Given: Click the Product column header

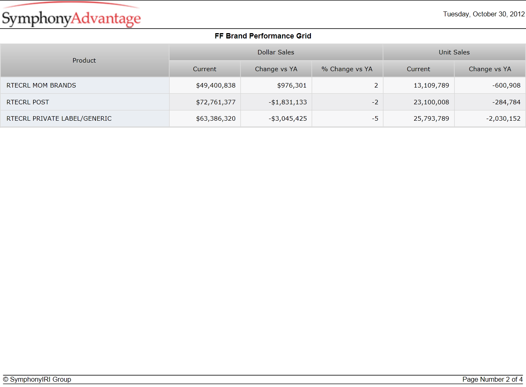Looking at the screenshot, I should tap(84, 61).
